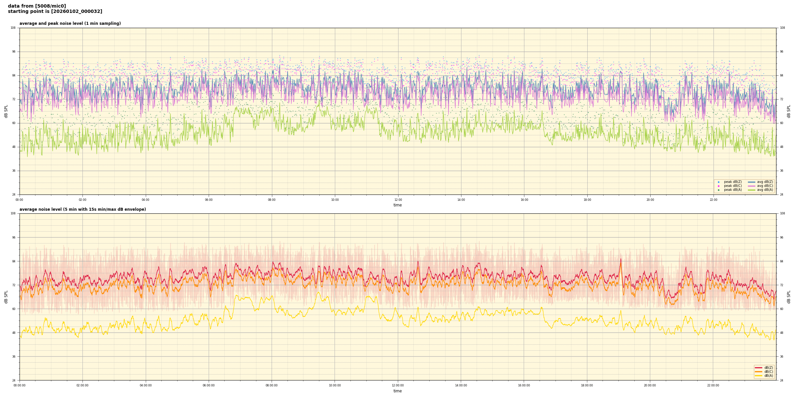
Task: Click the 12:00 tick label on the top chart
Action: (398, 200)
